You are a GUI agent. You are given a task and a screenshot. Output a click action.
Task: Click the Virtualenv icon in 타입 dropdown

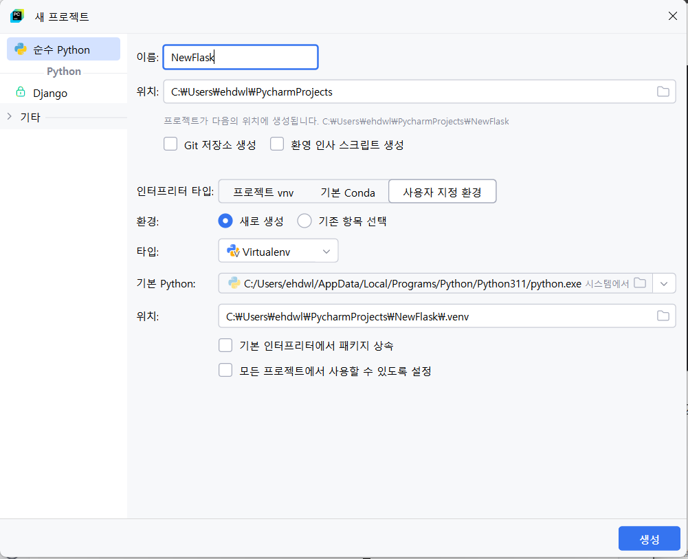click(232, 251)
